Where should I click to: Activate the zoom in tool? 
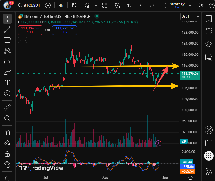coord(7,118)
